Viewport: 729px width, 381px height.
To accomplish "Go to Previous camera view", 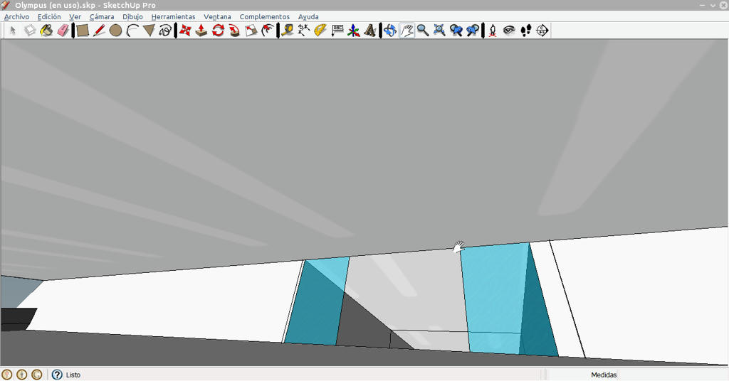I will pyautogui.click(x=456, y=31).
